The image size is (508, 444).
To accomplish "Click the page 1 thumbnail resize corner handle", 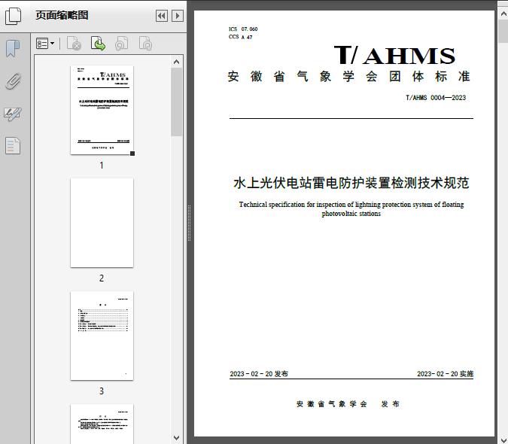I will (x=132, y=154).
